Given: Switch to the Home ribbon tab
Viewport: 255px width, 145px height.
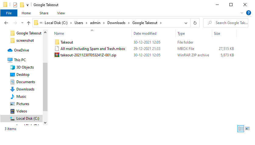Looking at the screenshot, I should pyautogui.click(x=26, y=13).
